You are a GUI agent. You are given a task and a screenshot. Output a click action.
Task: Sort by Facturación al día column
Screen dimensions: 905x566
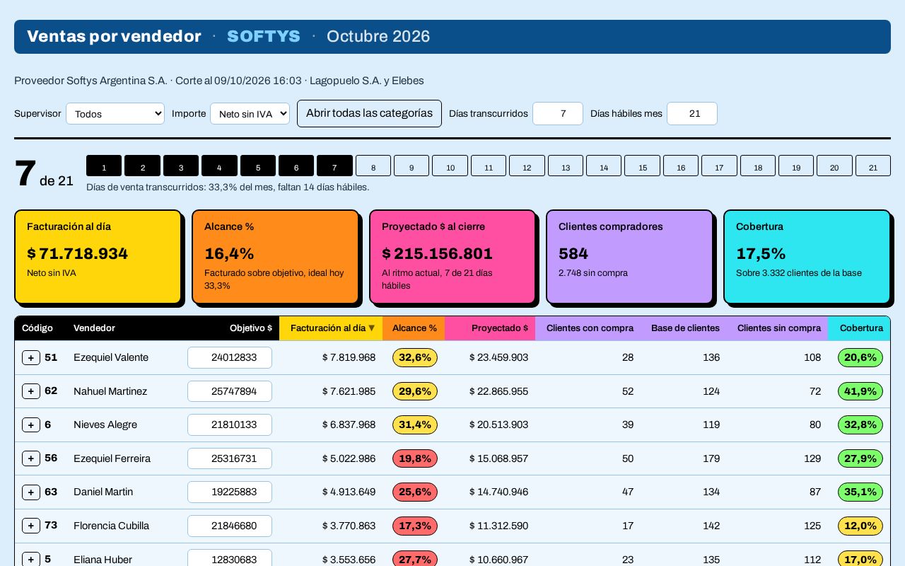point(331,328)
